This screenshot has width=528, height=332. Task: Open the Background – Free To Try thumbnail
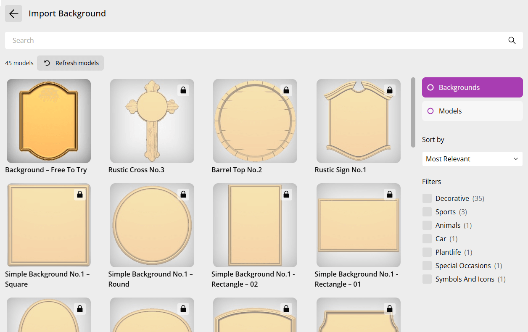(x=48, y=121)
